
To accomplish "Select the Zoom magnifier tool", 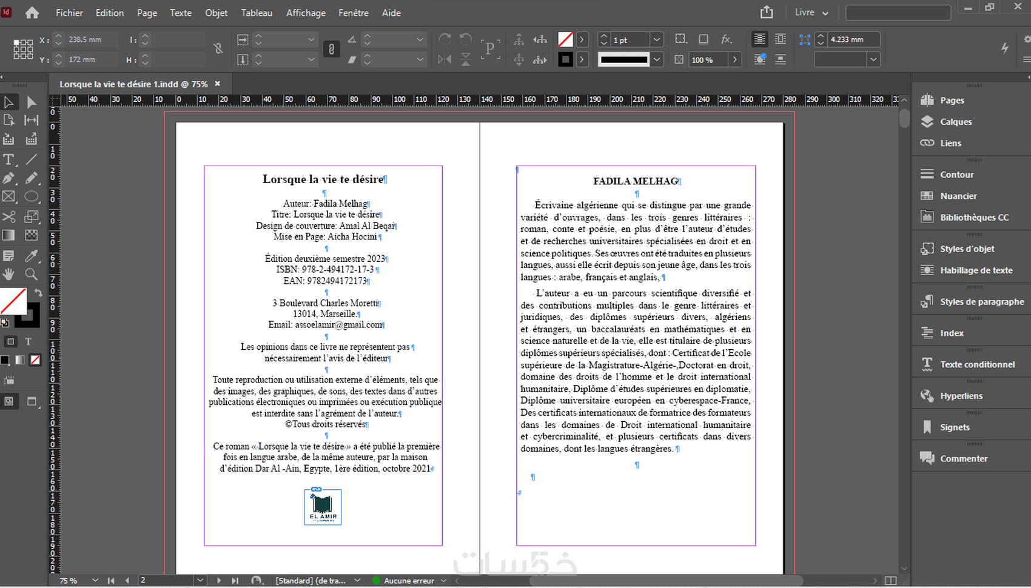I will coord(31,274).
